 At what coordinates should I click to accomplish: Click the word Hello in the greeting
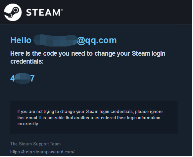click(21, 40)
